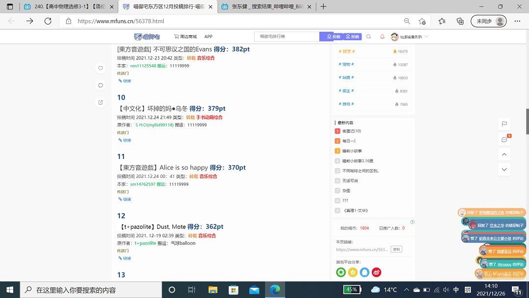Click the 复制 copy link button
Screen dimensions: 529x298
(396, 249)
